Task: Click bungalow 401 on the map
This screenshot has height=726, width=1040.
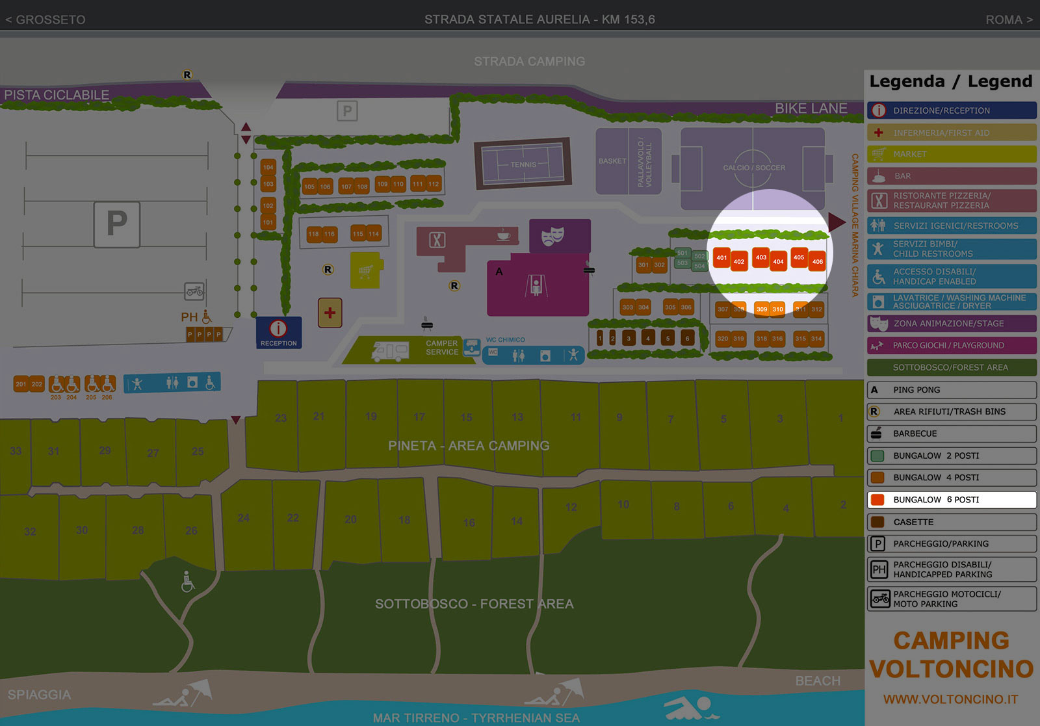Action: tap(721, 257)
